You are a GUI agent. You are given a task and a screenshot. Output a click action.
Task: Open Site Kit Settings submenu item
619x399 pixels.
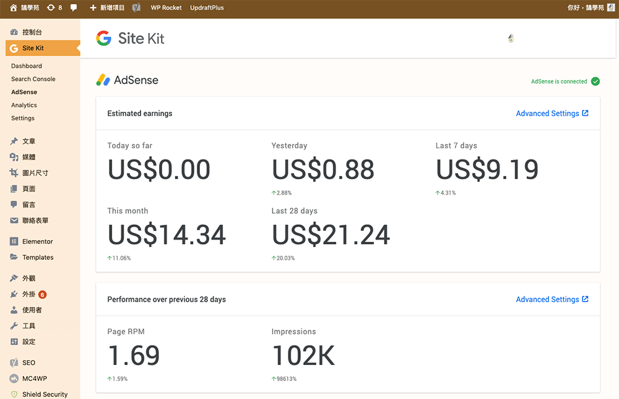(x=23, y=118)
